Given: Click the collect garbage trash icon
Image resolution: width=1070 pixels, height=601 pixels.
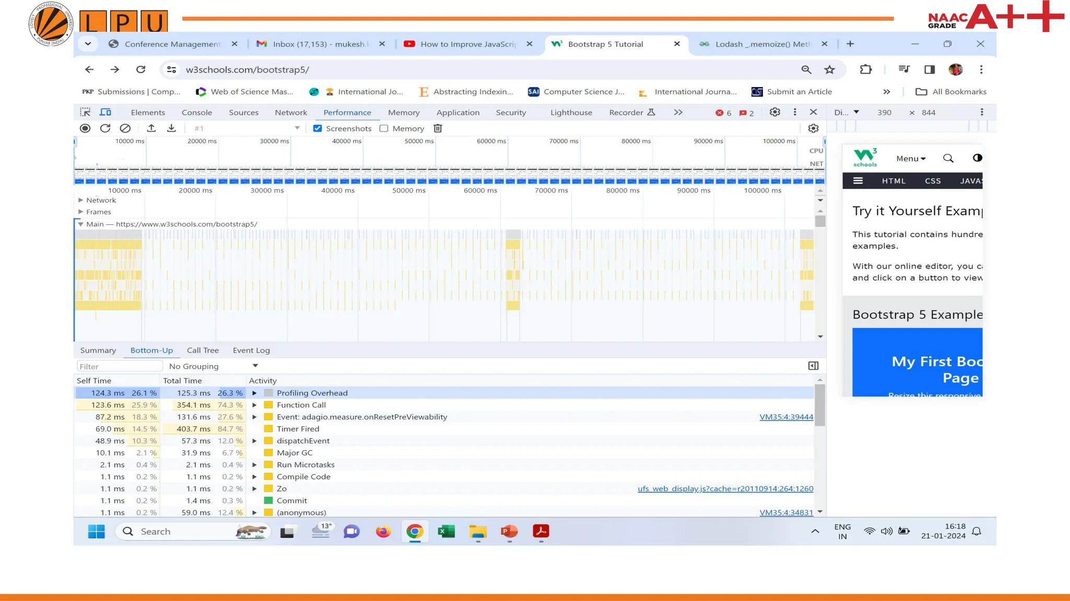Looking at the screenshot, I should [x=438, y=128].
